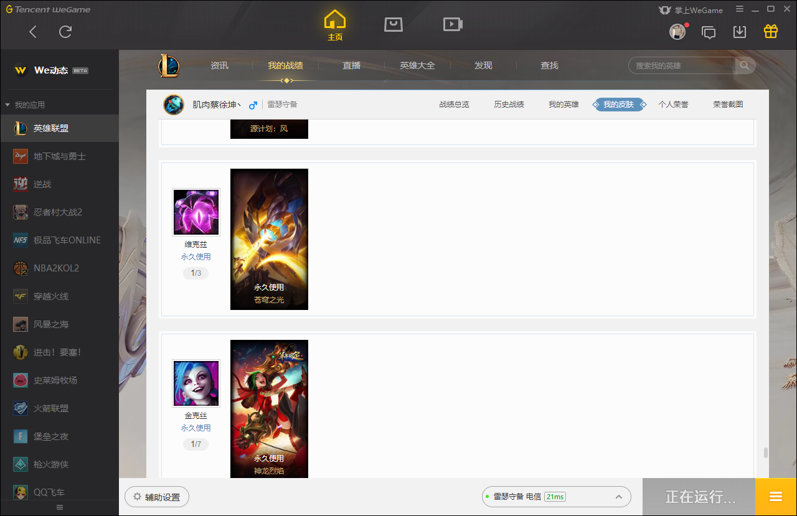This screenshot has width=797, height=516.
Task: Select 极品飞车ONLINE in the sidebar
Action: click(x=59, y=240)
